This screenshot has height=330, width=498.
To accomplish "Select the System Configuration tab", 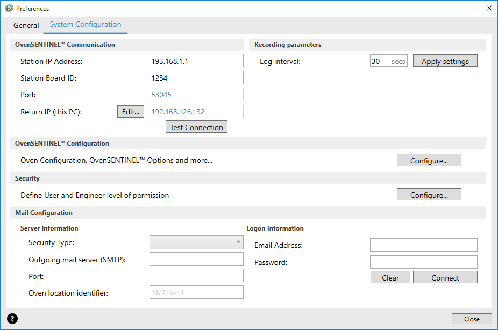I will [86, 25].
